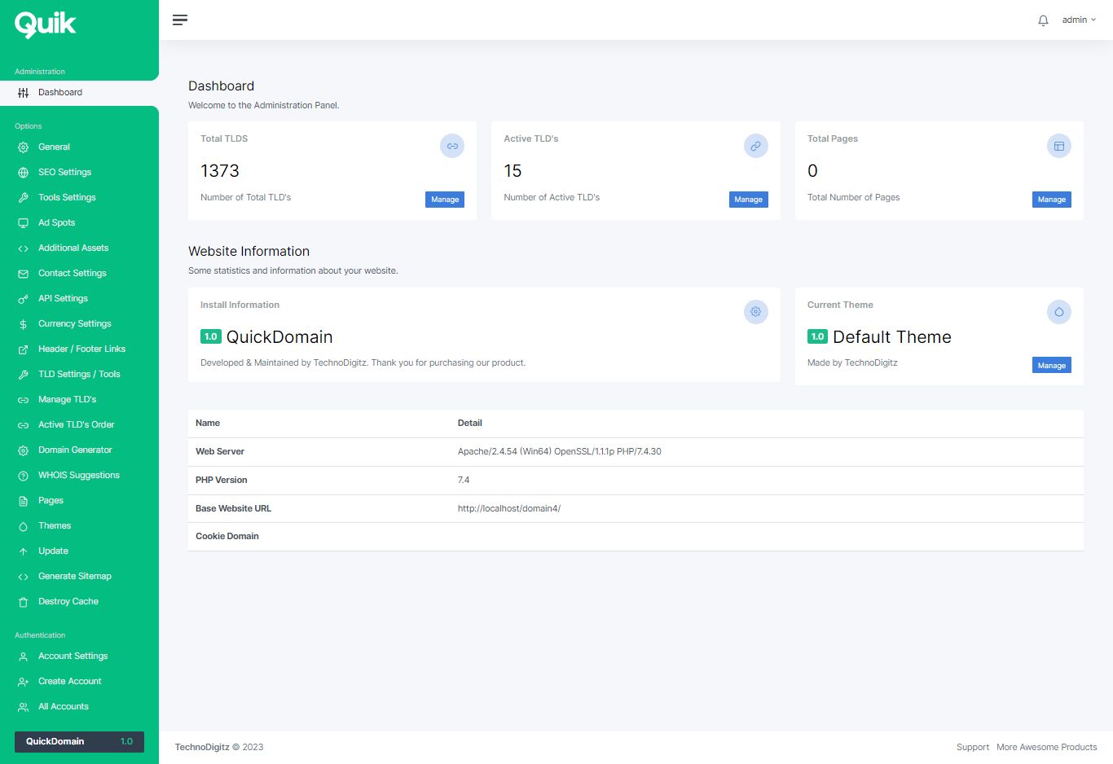Open Currency Settings menu item
The height and width of the screenshot is (764, 1113).
[x=74, y=323]
